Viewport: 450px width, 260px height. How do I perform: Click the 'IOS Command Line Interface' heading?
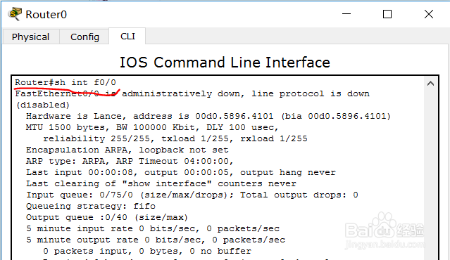[225, 63]
